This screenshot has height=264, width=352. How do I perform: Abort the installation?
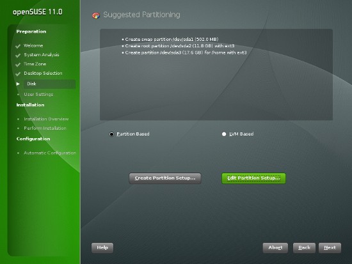(x=275, y=248)
